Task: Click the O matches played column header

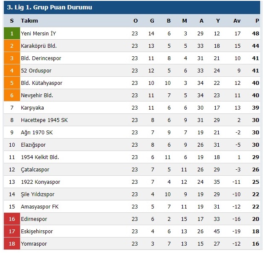Action: tap(135, 21)
